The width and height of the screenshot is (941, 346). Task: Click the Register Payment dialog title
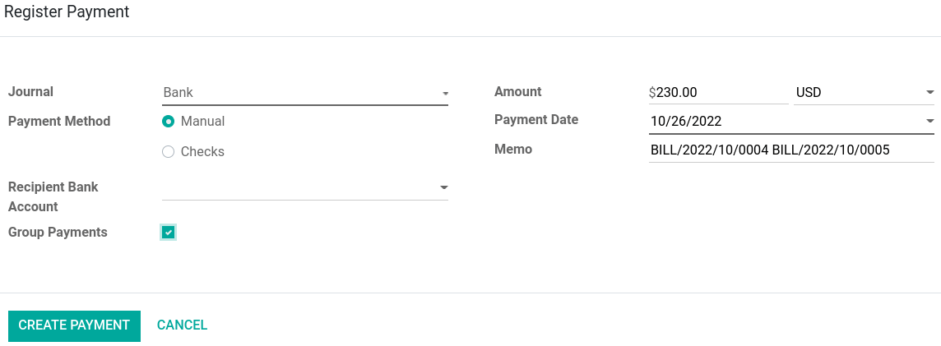(x=67, y=12)
